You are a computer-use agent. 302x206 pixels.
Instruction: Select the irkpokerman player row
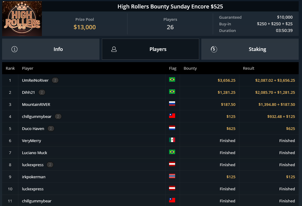[150, 177]
